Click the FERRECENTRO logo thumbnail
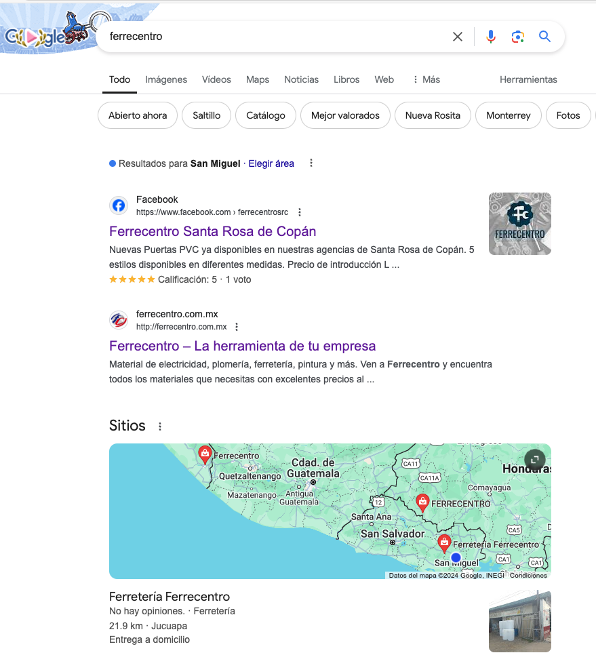Image resolution: width=596 pixels, height=655 pixels. 520,224
